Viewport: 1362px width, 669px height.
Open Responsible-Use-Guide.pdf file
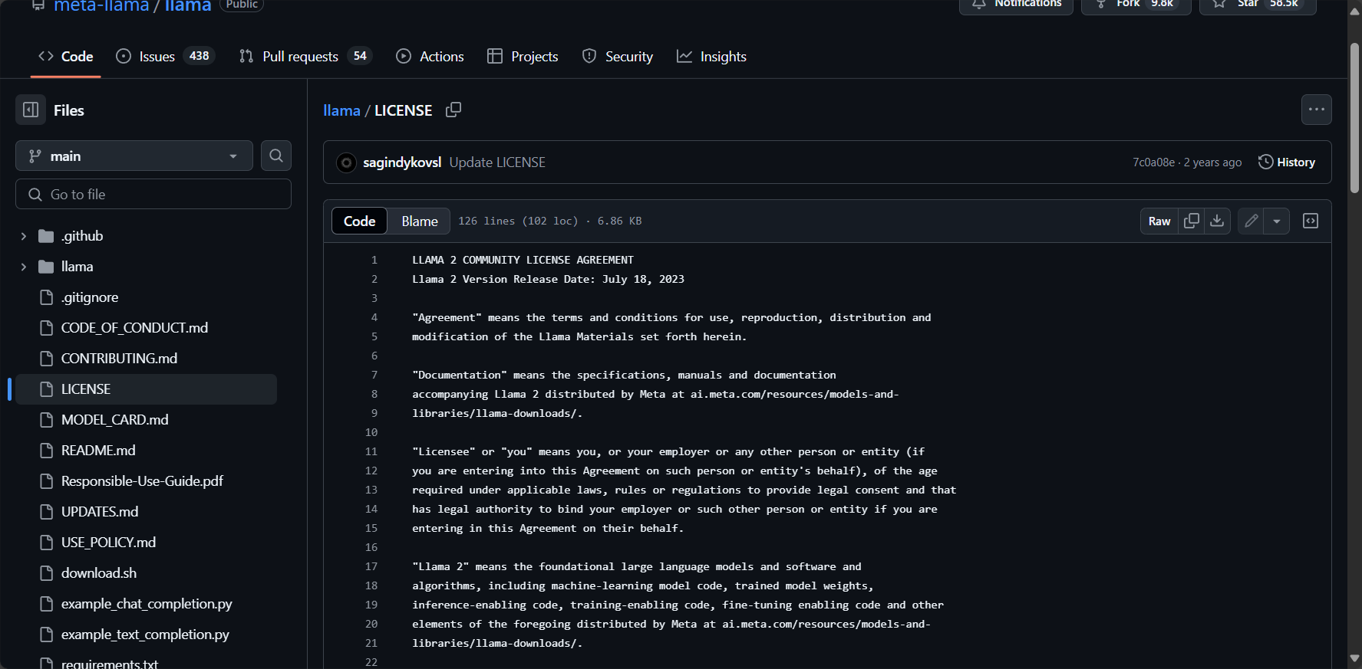pyautogui.click(x=142, y=481)
